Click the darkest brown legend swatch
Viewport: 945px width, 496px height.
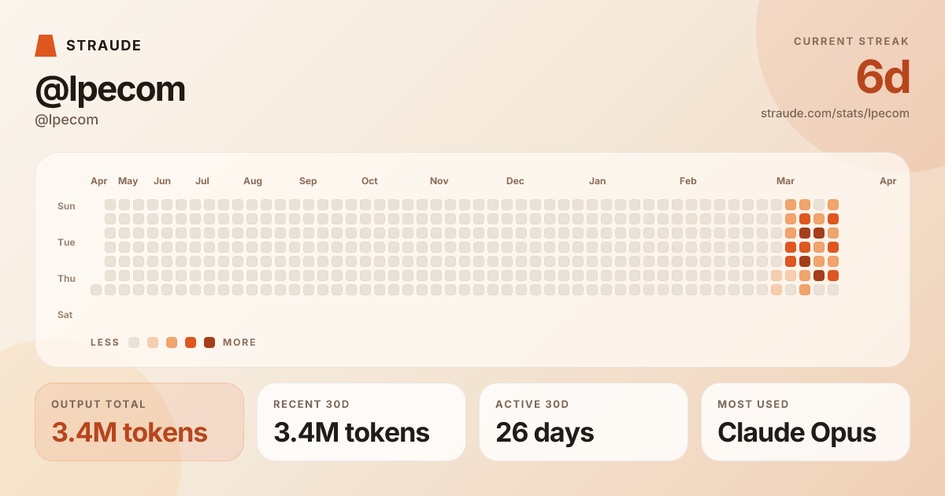coord(209,342)
